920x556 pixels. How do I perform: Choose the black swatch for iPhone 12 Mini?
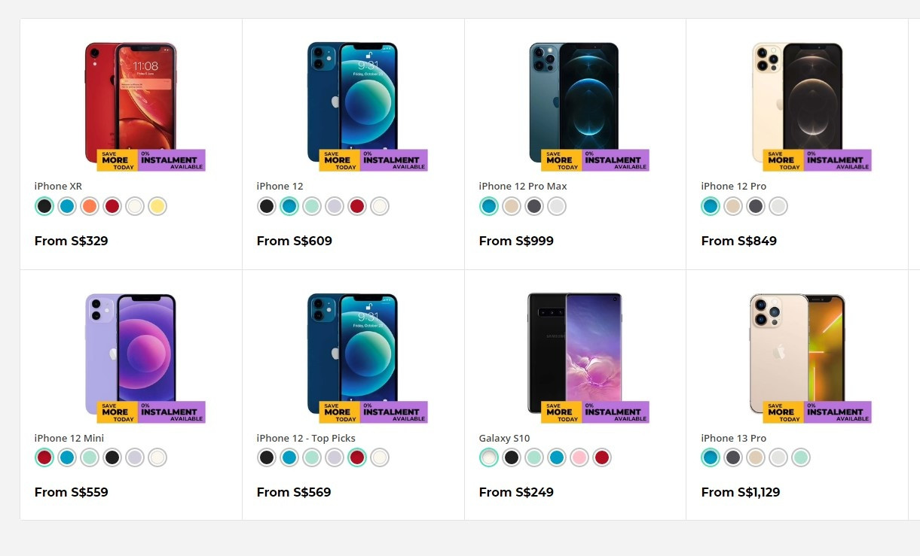(112, 457)
